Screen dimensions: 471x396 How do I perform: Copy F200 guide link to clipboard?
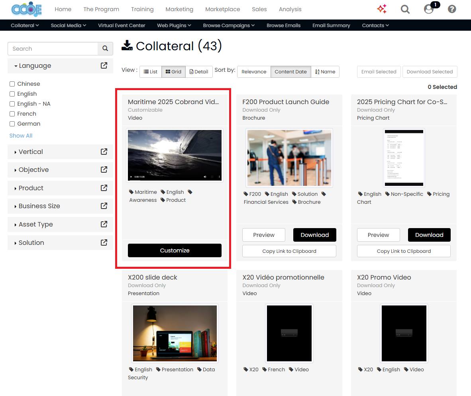(289, 251)
